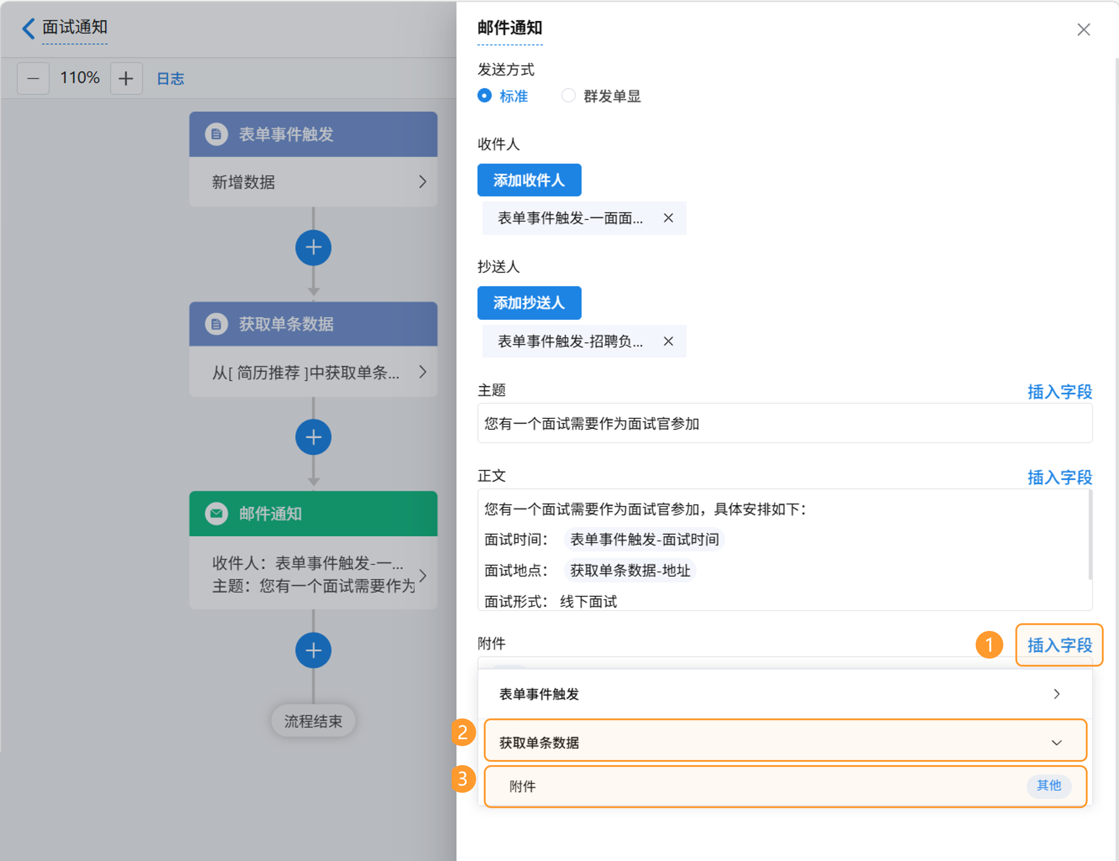
Task: Click plus node below 邮件通知 card
Action: [x=313, y=651]
